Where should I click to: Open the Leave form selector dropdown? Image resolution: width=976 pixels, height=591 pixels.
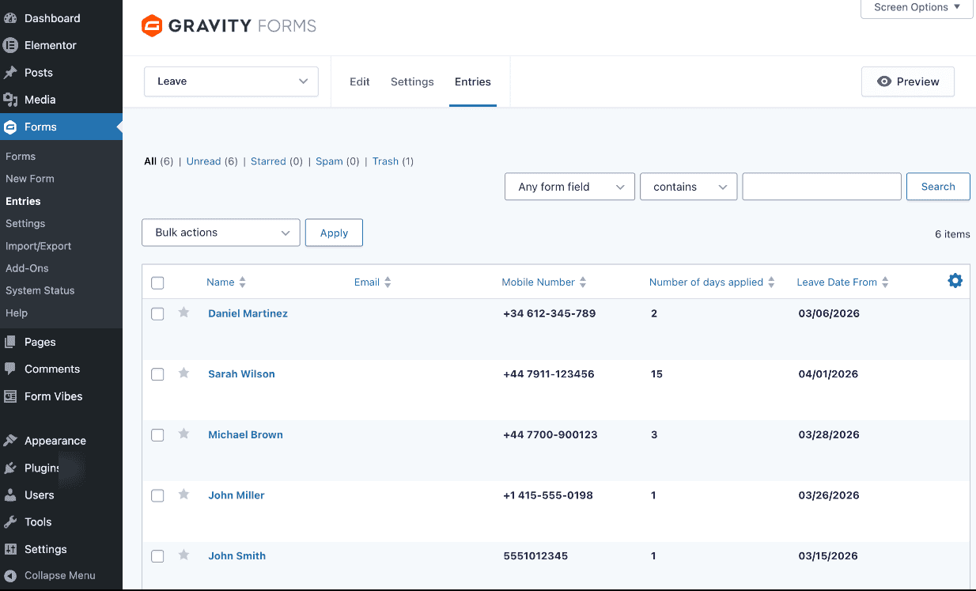(x=231, y=81)
